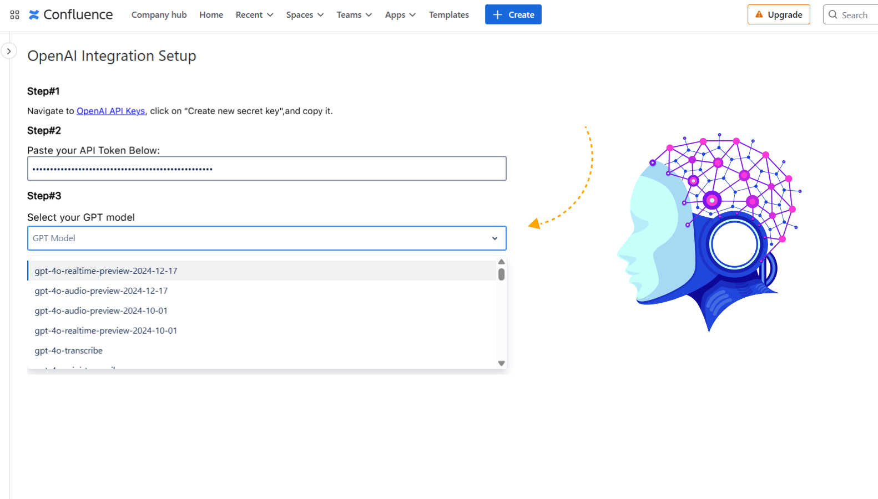
Task: Open the app switcher grid icon
Action: point(15,15)
